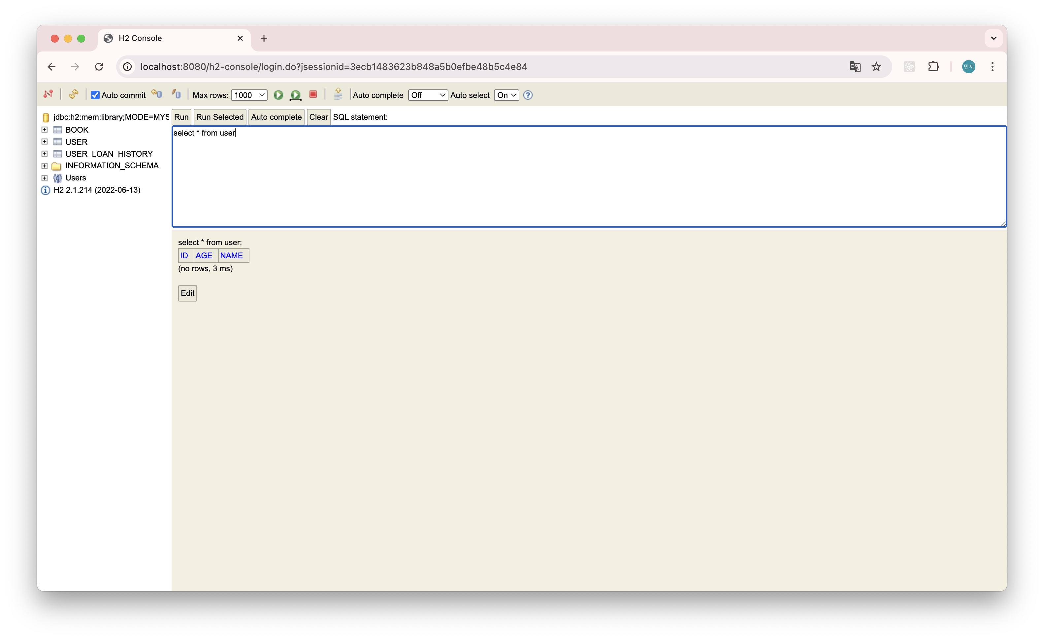Click the SQL text area resize handle
This screenshot has width=1044, height=640.
point(1003,224)
